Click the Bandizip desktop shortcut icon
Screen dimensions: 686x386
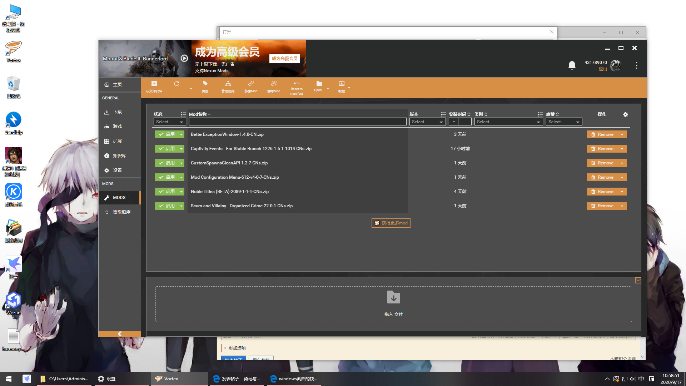(x=14, y=123)
